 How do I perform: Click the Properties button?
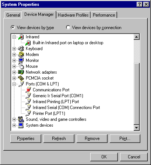click(26, 138)
